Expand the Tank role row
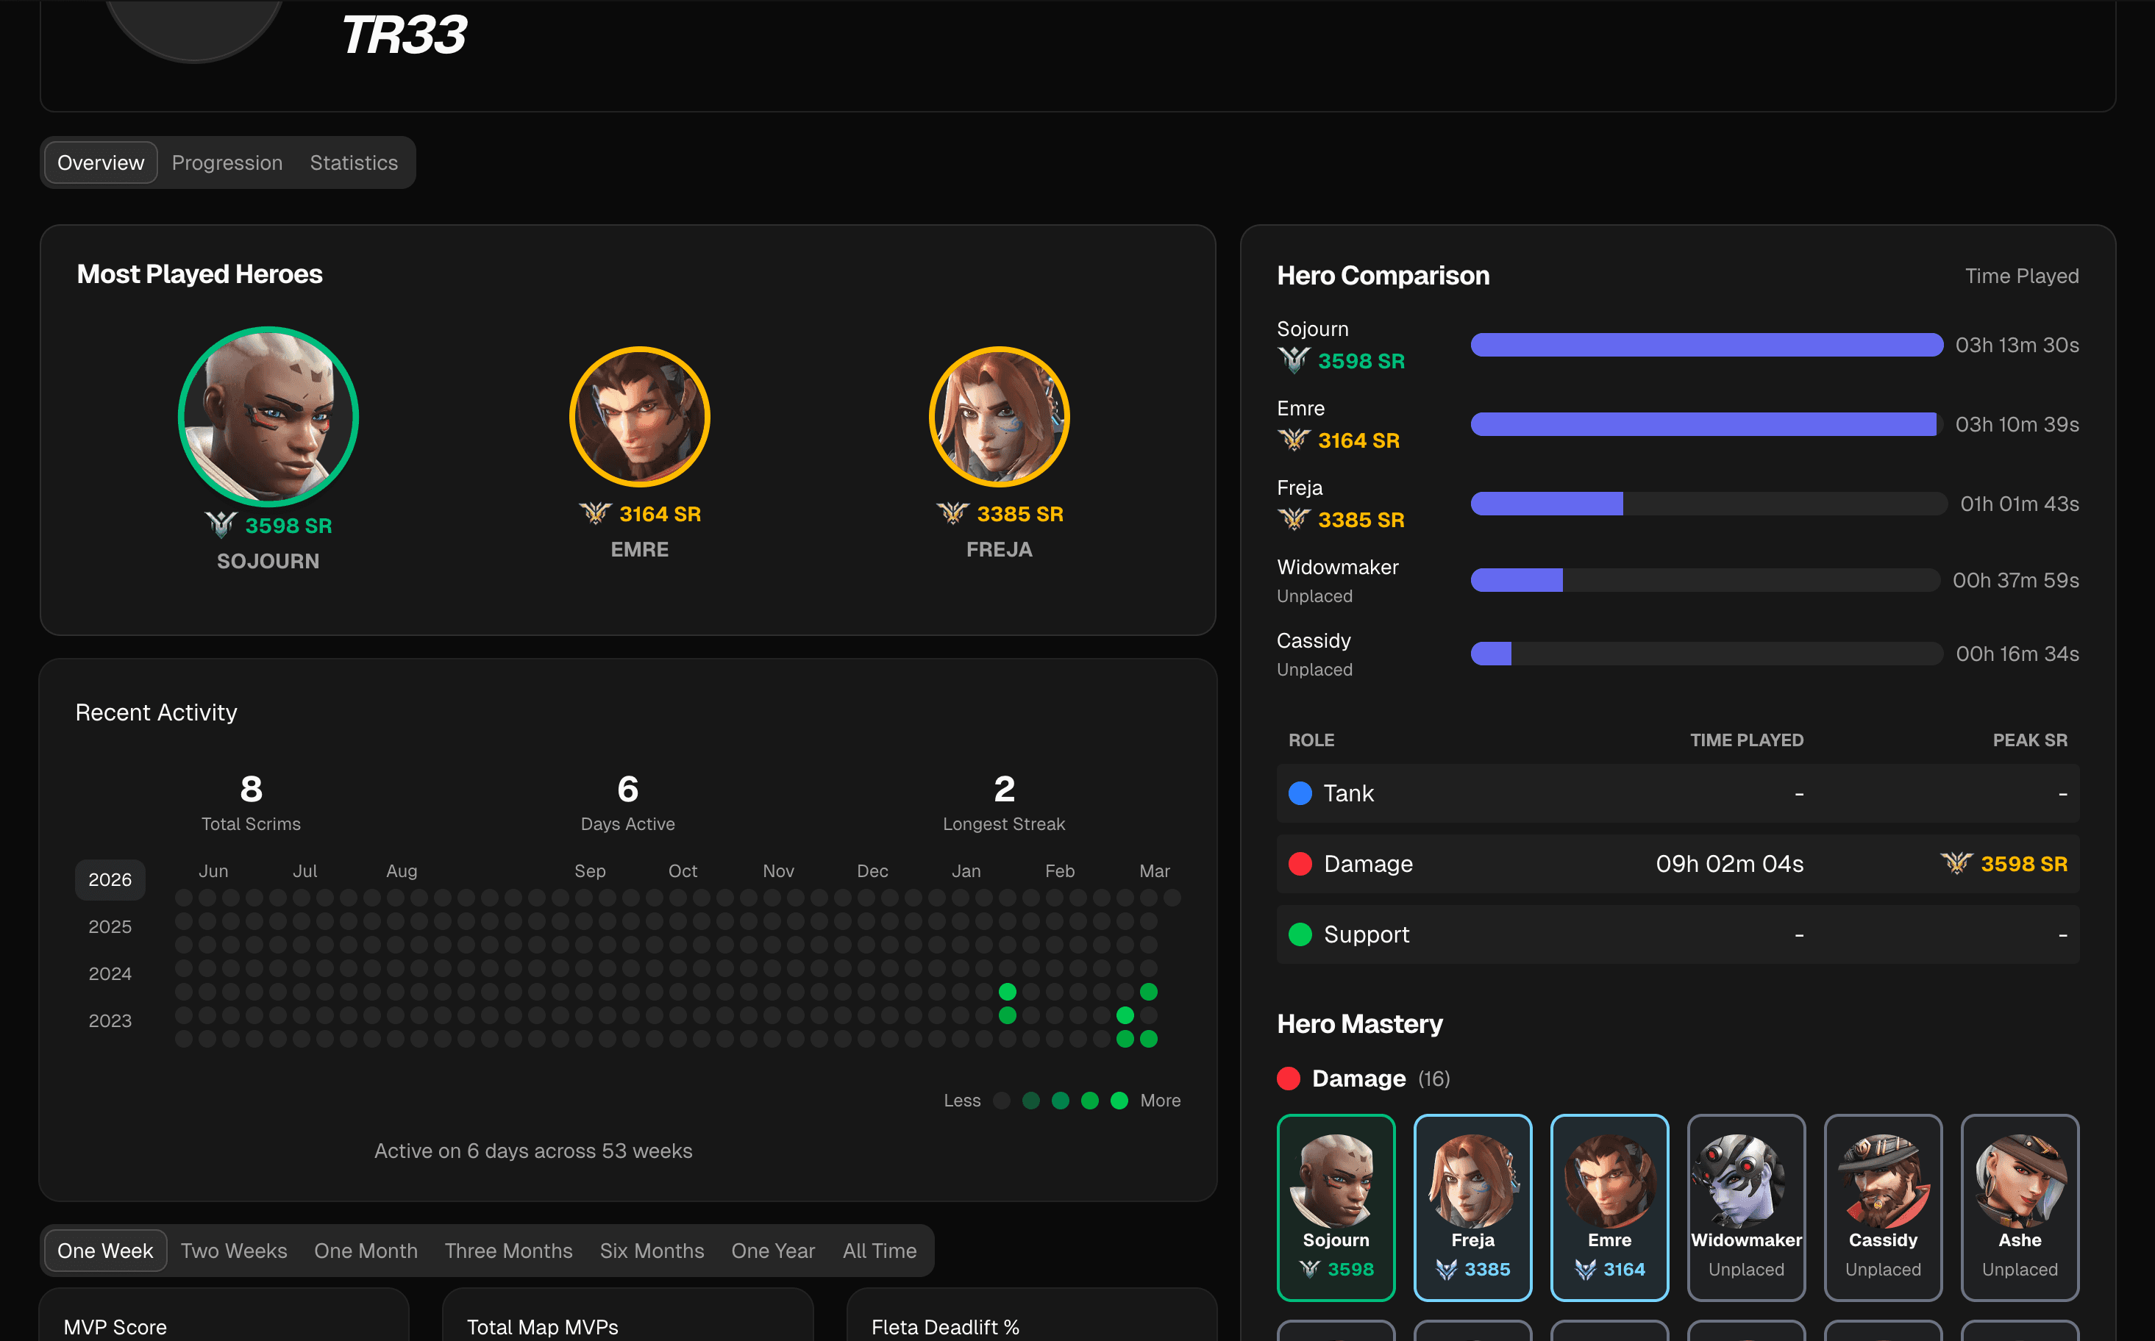 click(x=1677, y=794)
